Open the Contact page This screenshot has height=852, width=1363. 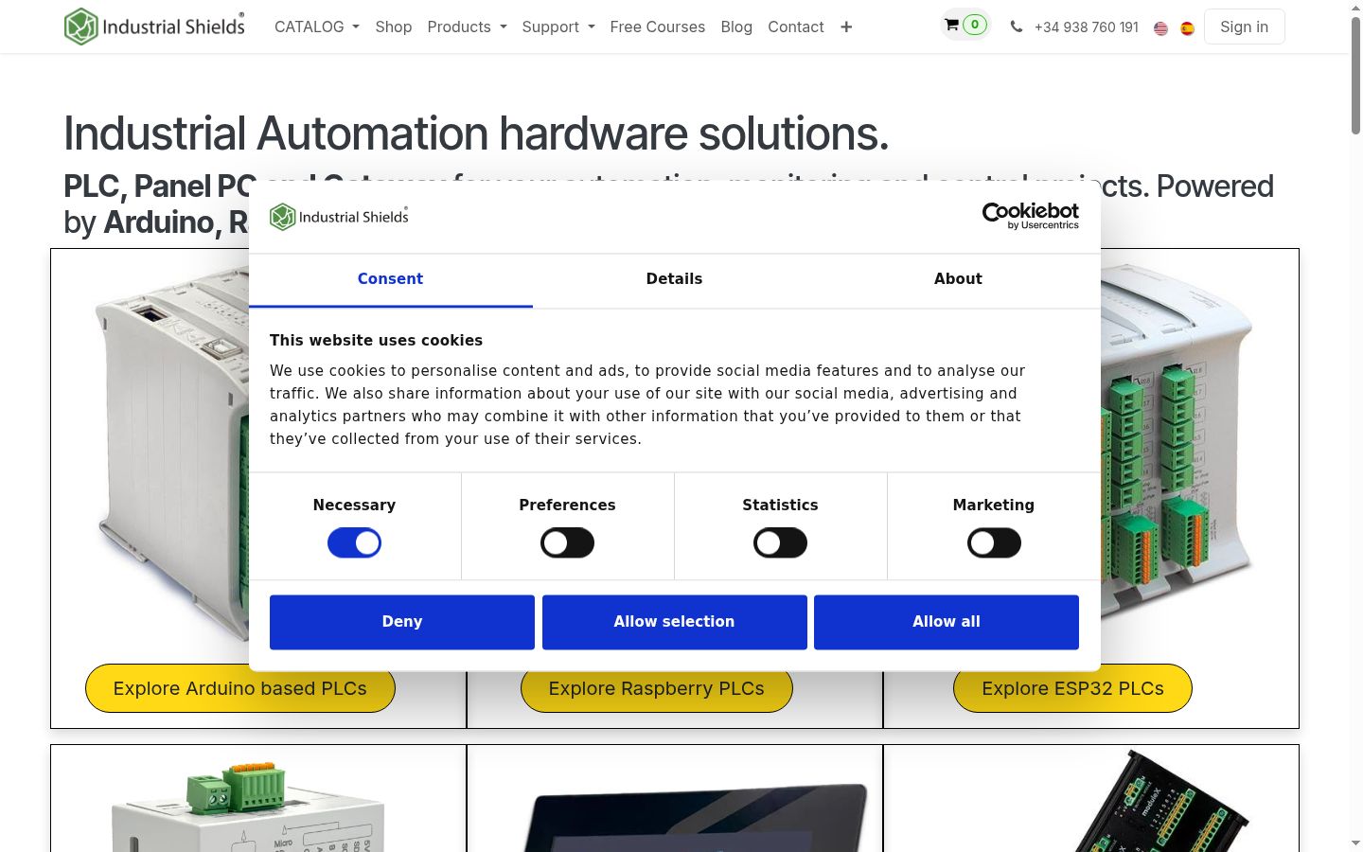[x=796, y=27]
